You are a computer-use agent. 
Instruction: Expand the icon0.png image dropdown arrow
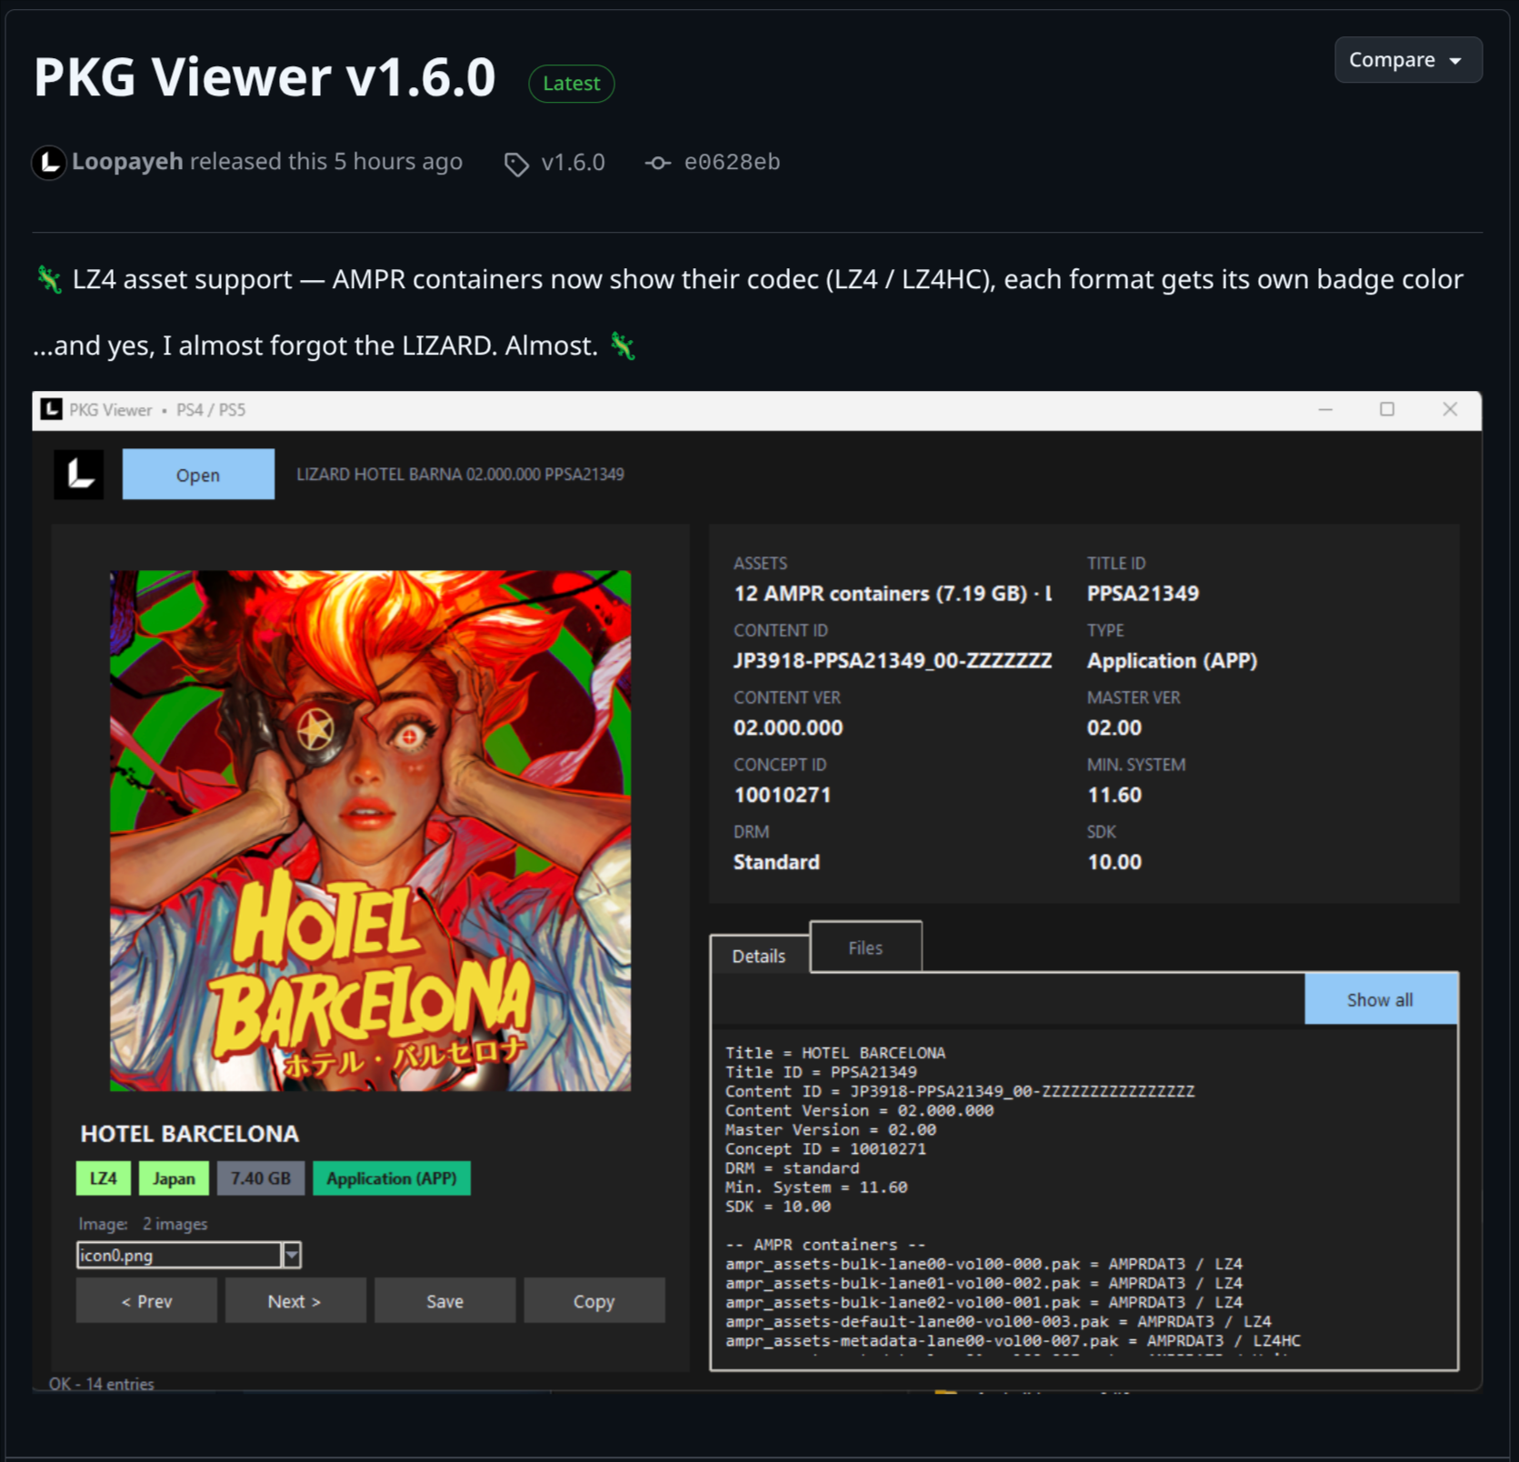(x=292, y=1255)
